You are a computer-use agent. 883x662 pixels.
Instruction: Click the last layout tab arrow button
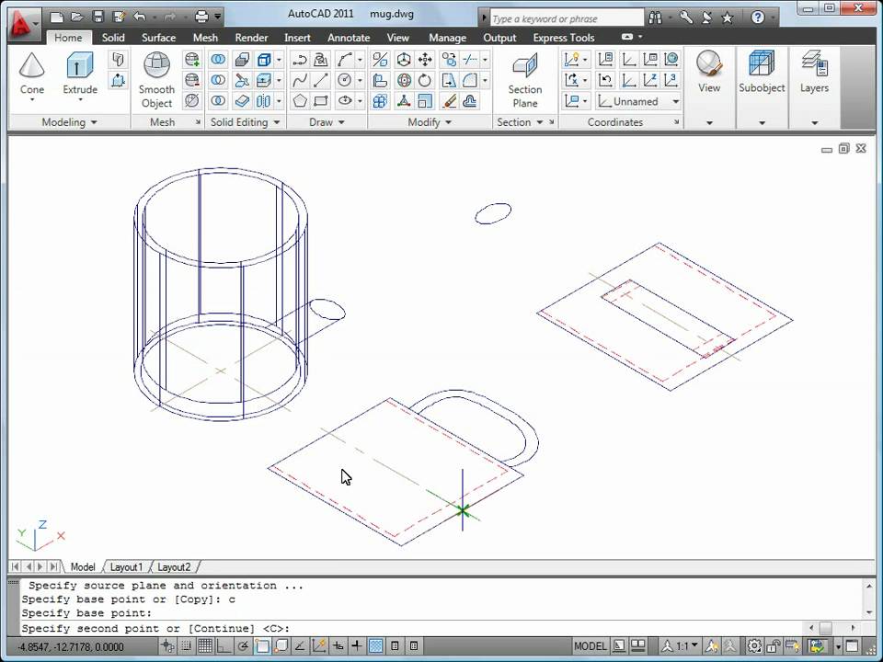click(53, 566)
